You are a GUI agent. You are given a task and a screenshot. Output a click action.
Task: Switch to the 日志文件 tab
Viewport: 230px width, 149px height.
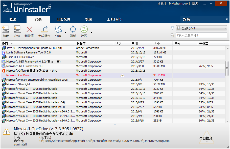tap(63, 19)
